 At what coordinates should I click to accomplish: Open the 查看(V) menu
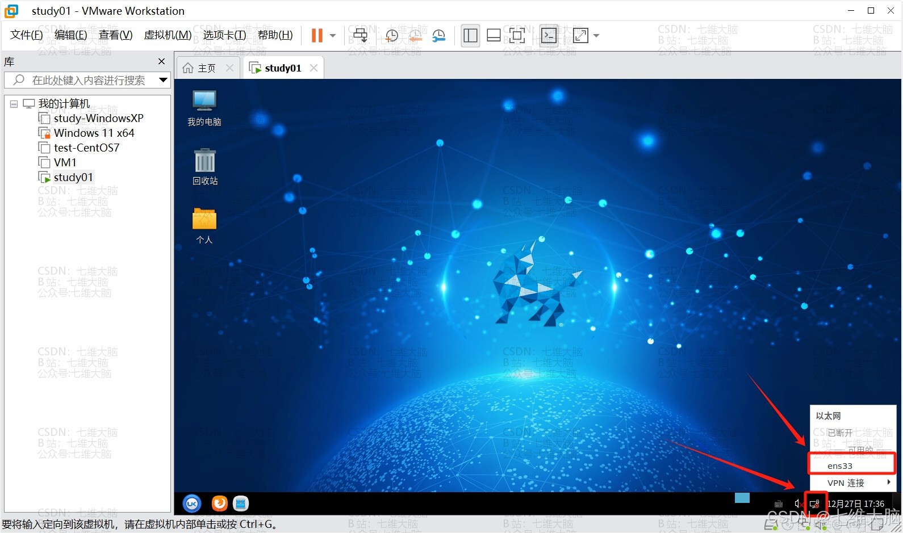pyautogui.click(x=116, y=35)
